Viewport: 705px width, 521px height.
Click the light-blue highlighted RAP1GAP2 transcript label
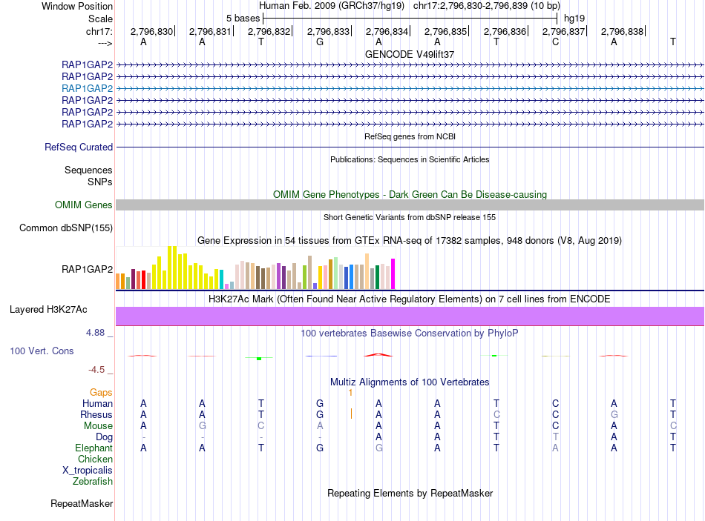point(87,88)
